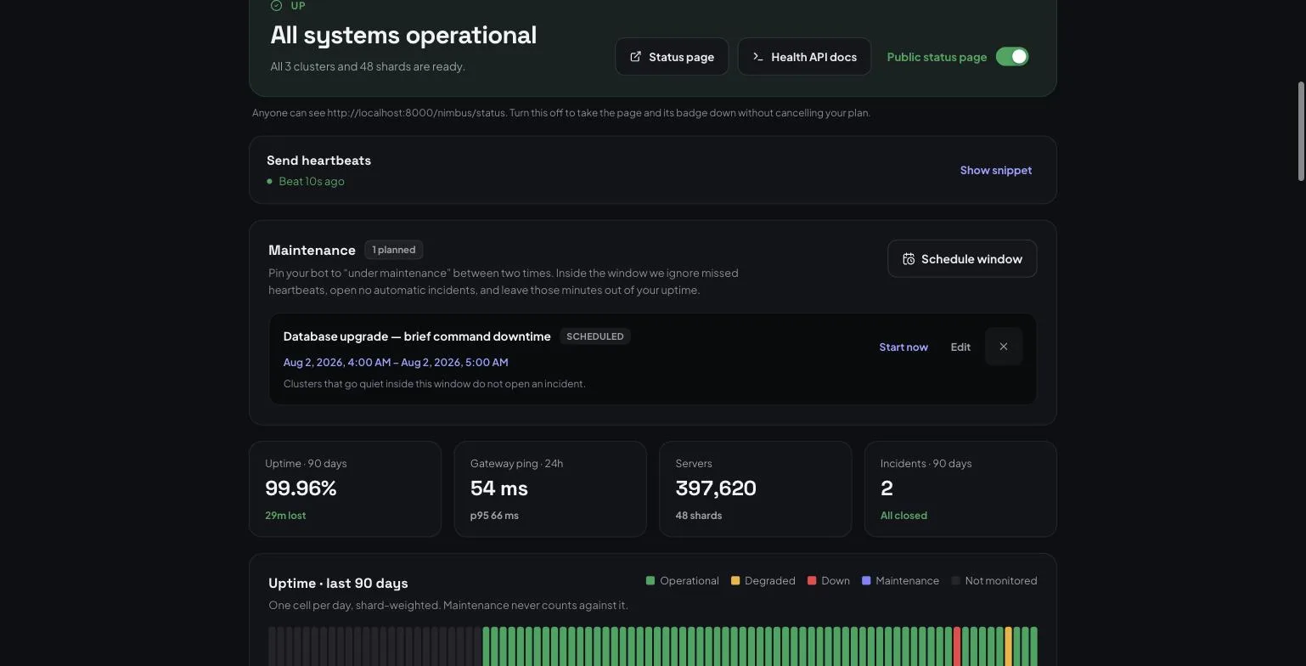Click the yellow Degraded legend swatch

click(x=735, y=581)
